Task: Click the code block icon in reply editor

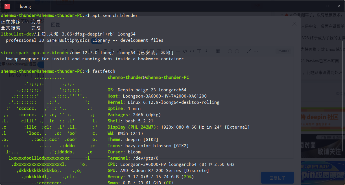Action: [185, 51]
